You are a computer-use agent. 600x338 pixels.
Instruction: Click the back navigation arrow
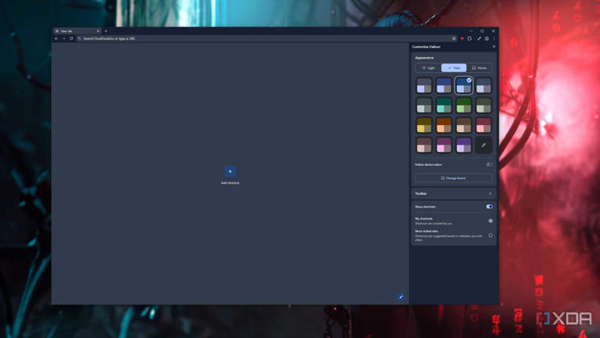[56, 38]
